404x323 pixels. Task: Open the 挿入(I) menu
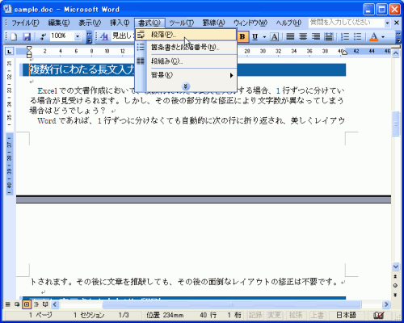tap(120, 23)
